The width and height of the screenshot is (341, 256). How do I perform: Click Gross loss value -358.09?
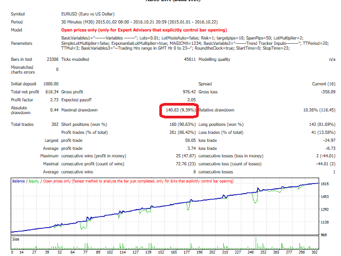328,92
